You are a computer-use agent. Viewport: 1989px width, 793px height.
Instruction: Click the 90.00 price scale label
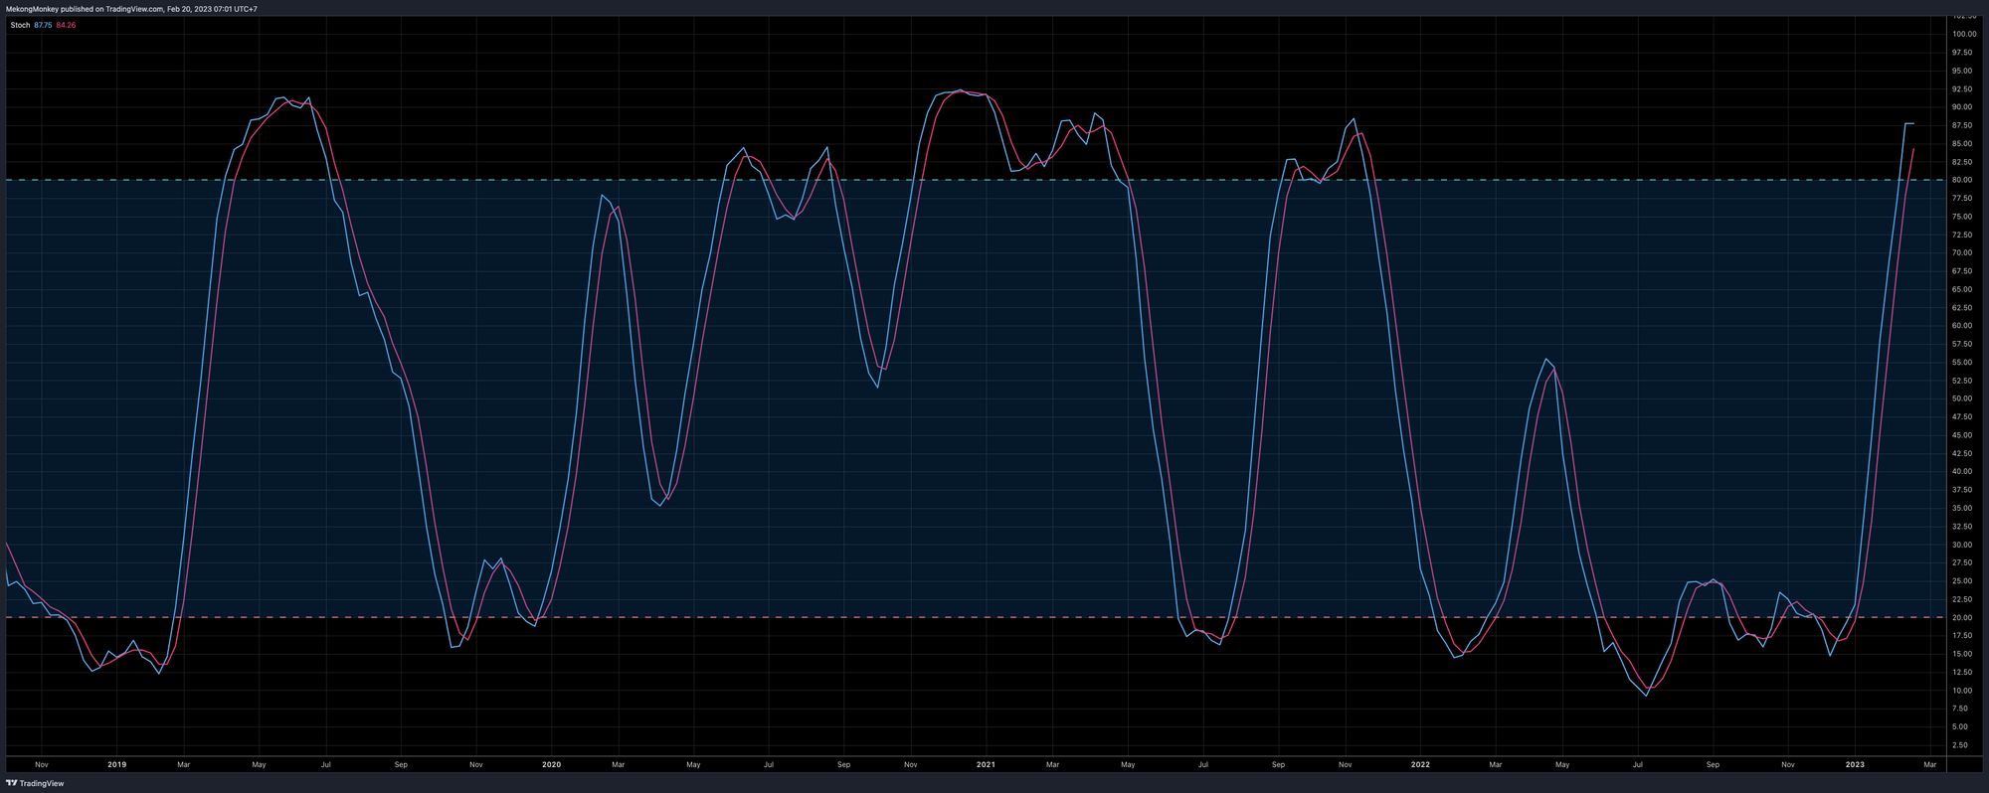(x=1964, y=107)
